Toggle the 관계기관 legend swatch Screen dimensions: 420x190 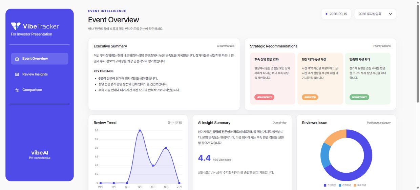340,185
